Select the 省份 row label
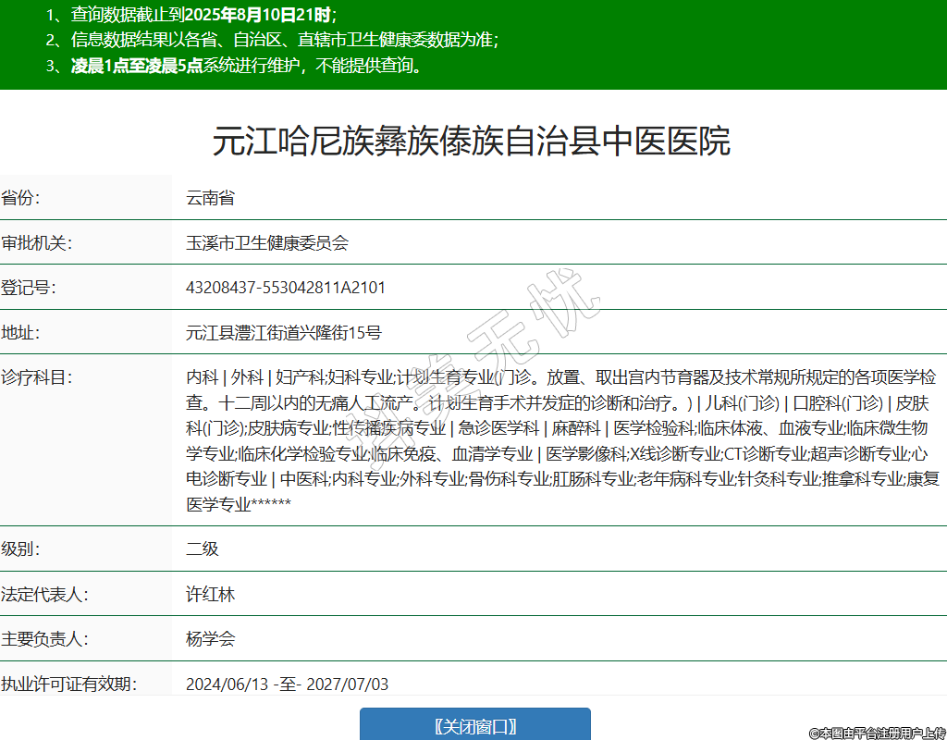The width and height of the screenshot is (947, 740). click(20, 198)
